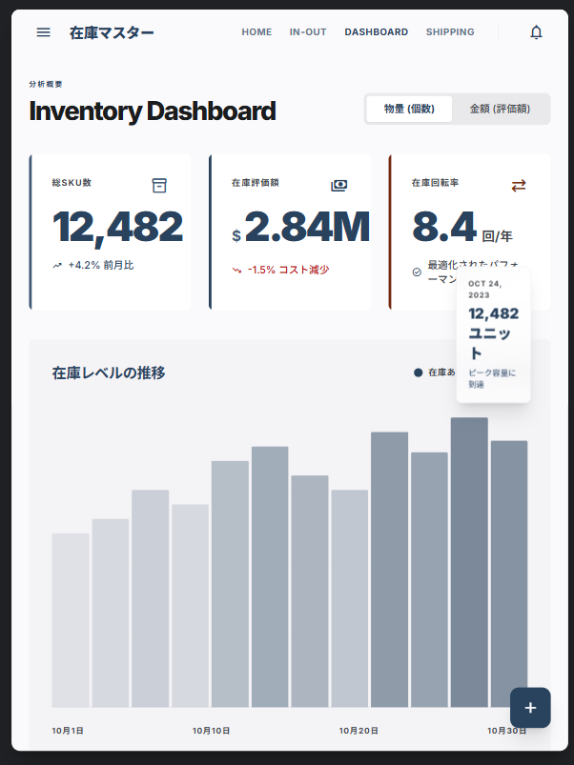
Task: Select the tallest bar in the chart
Action: click(469, 562)
